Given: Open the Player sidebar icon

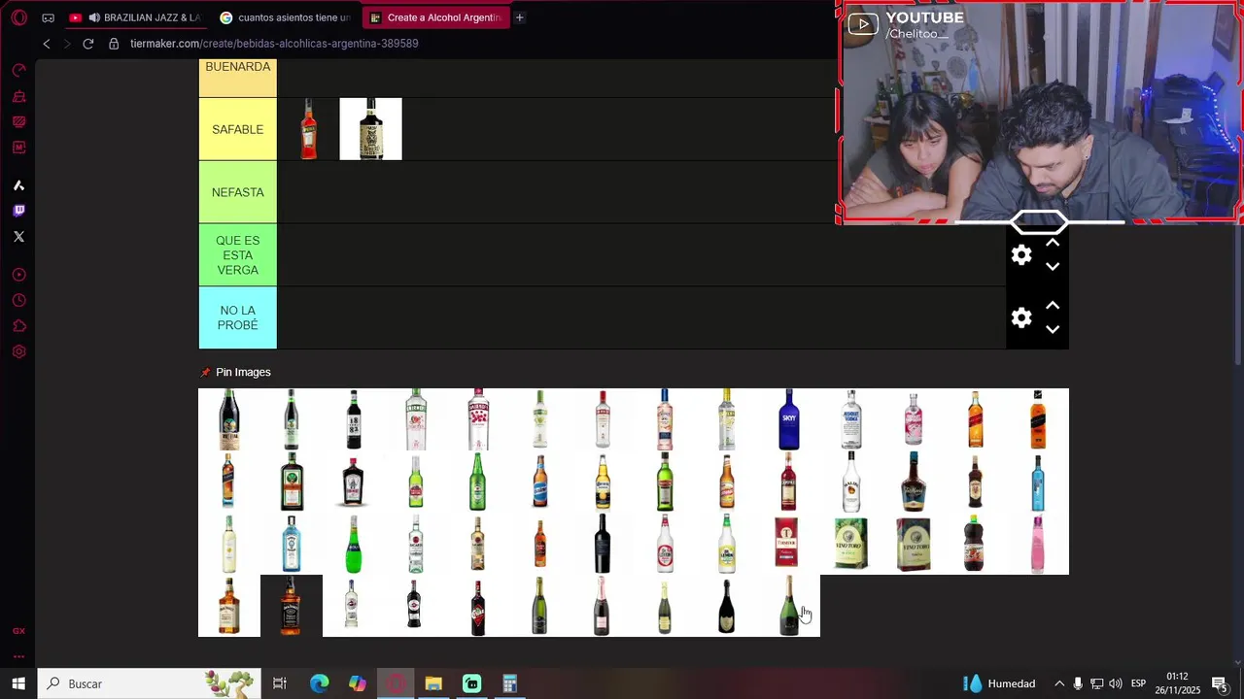Looking at the screenshot, I should [18, 275].
